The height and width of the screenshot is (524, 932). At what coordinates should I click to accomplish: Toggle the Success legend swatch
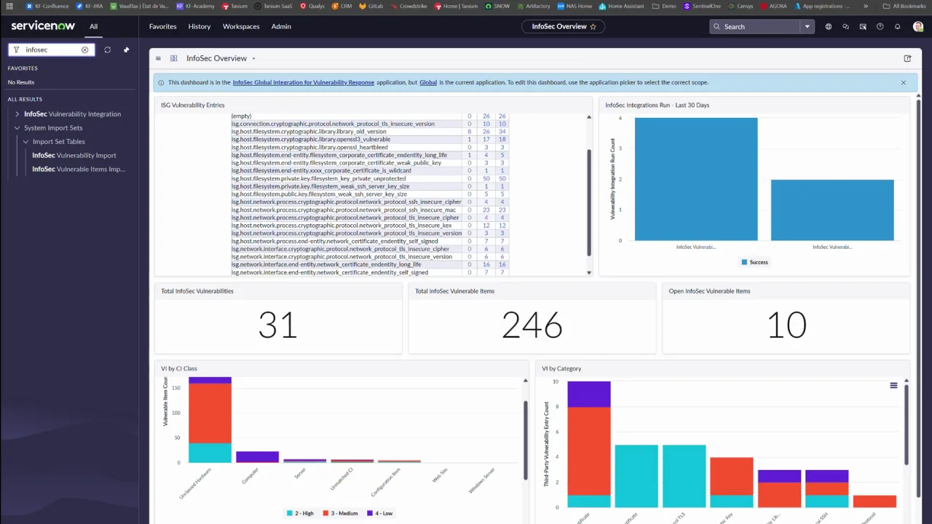point(744,262)
